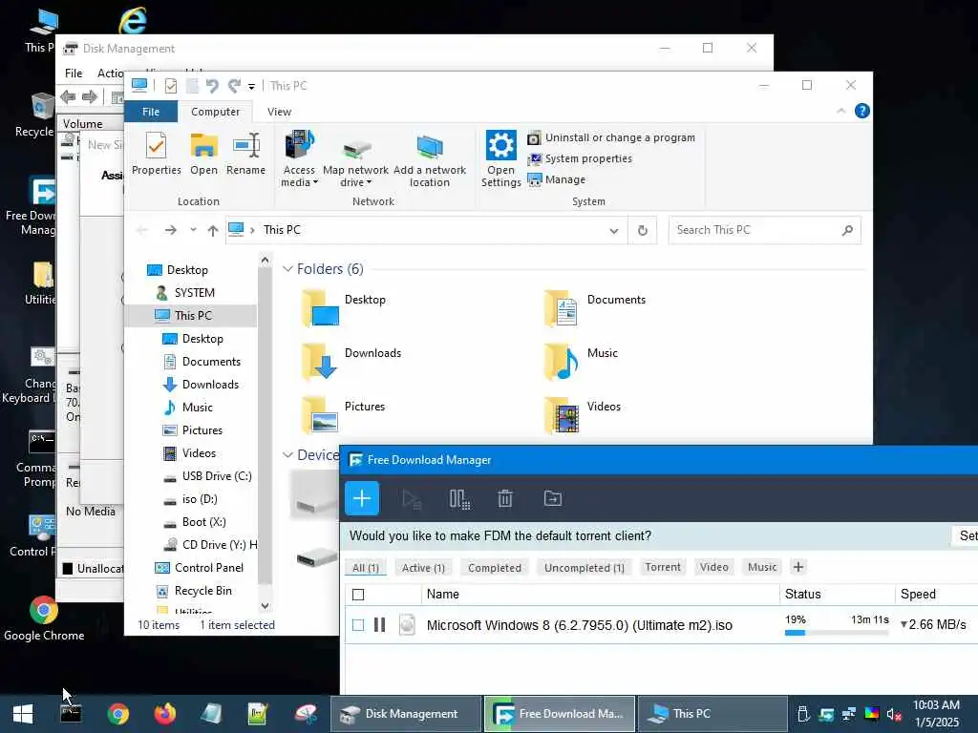
Task: Open the Windows Start button
Action: point(23,714)
